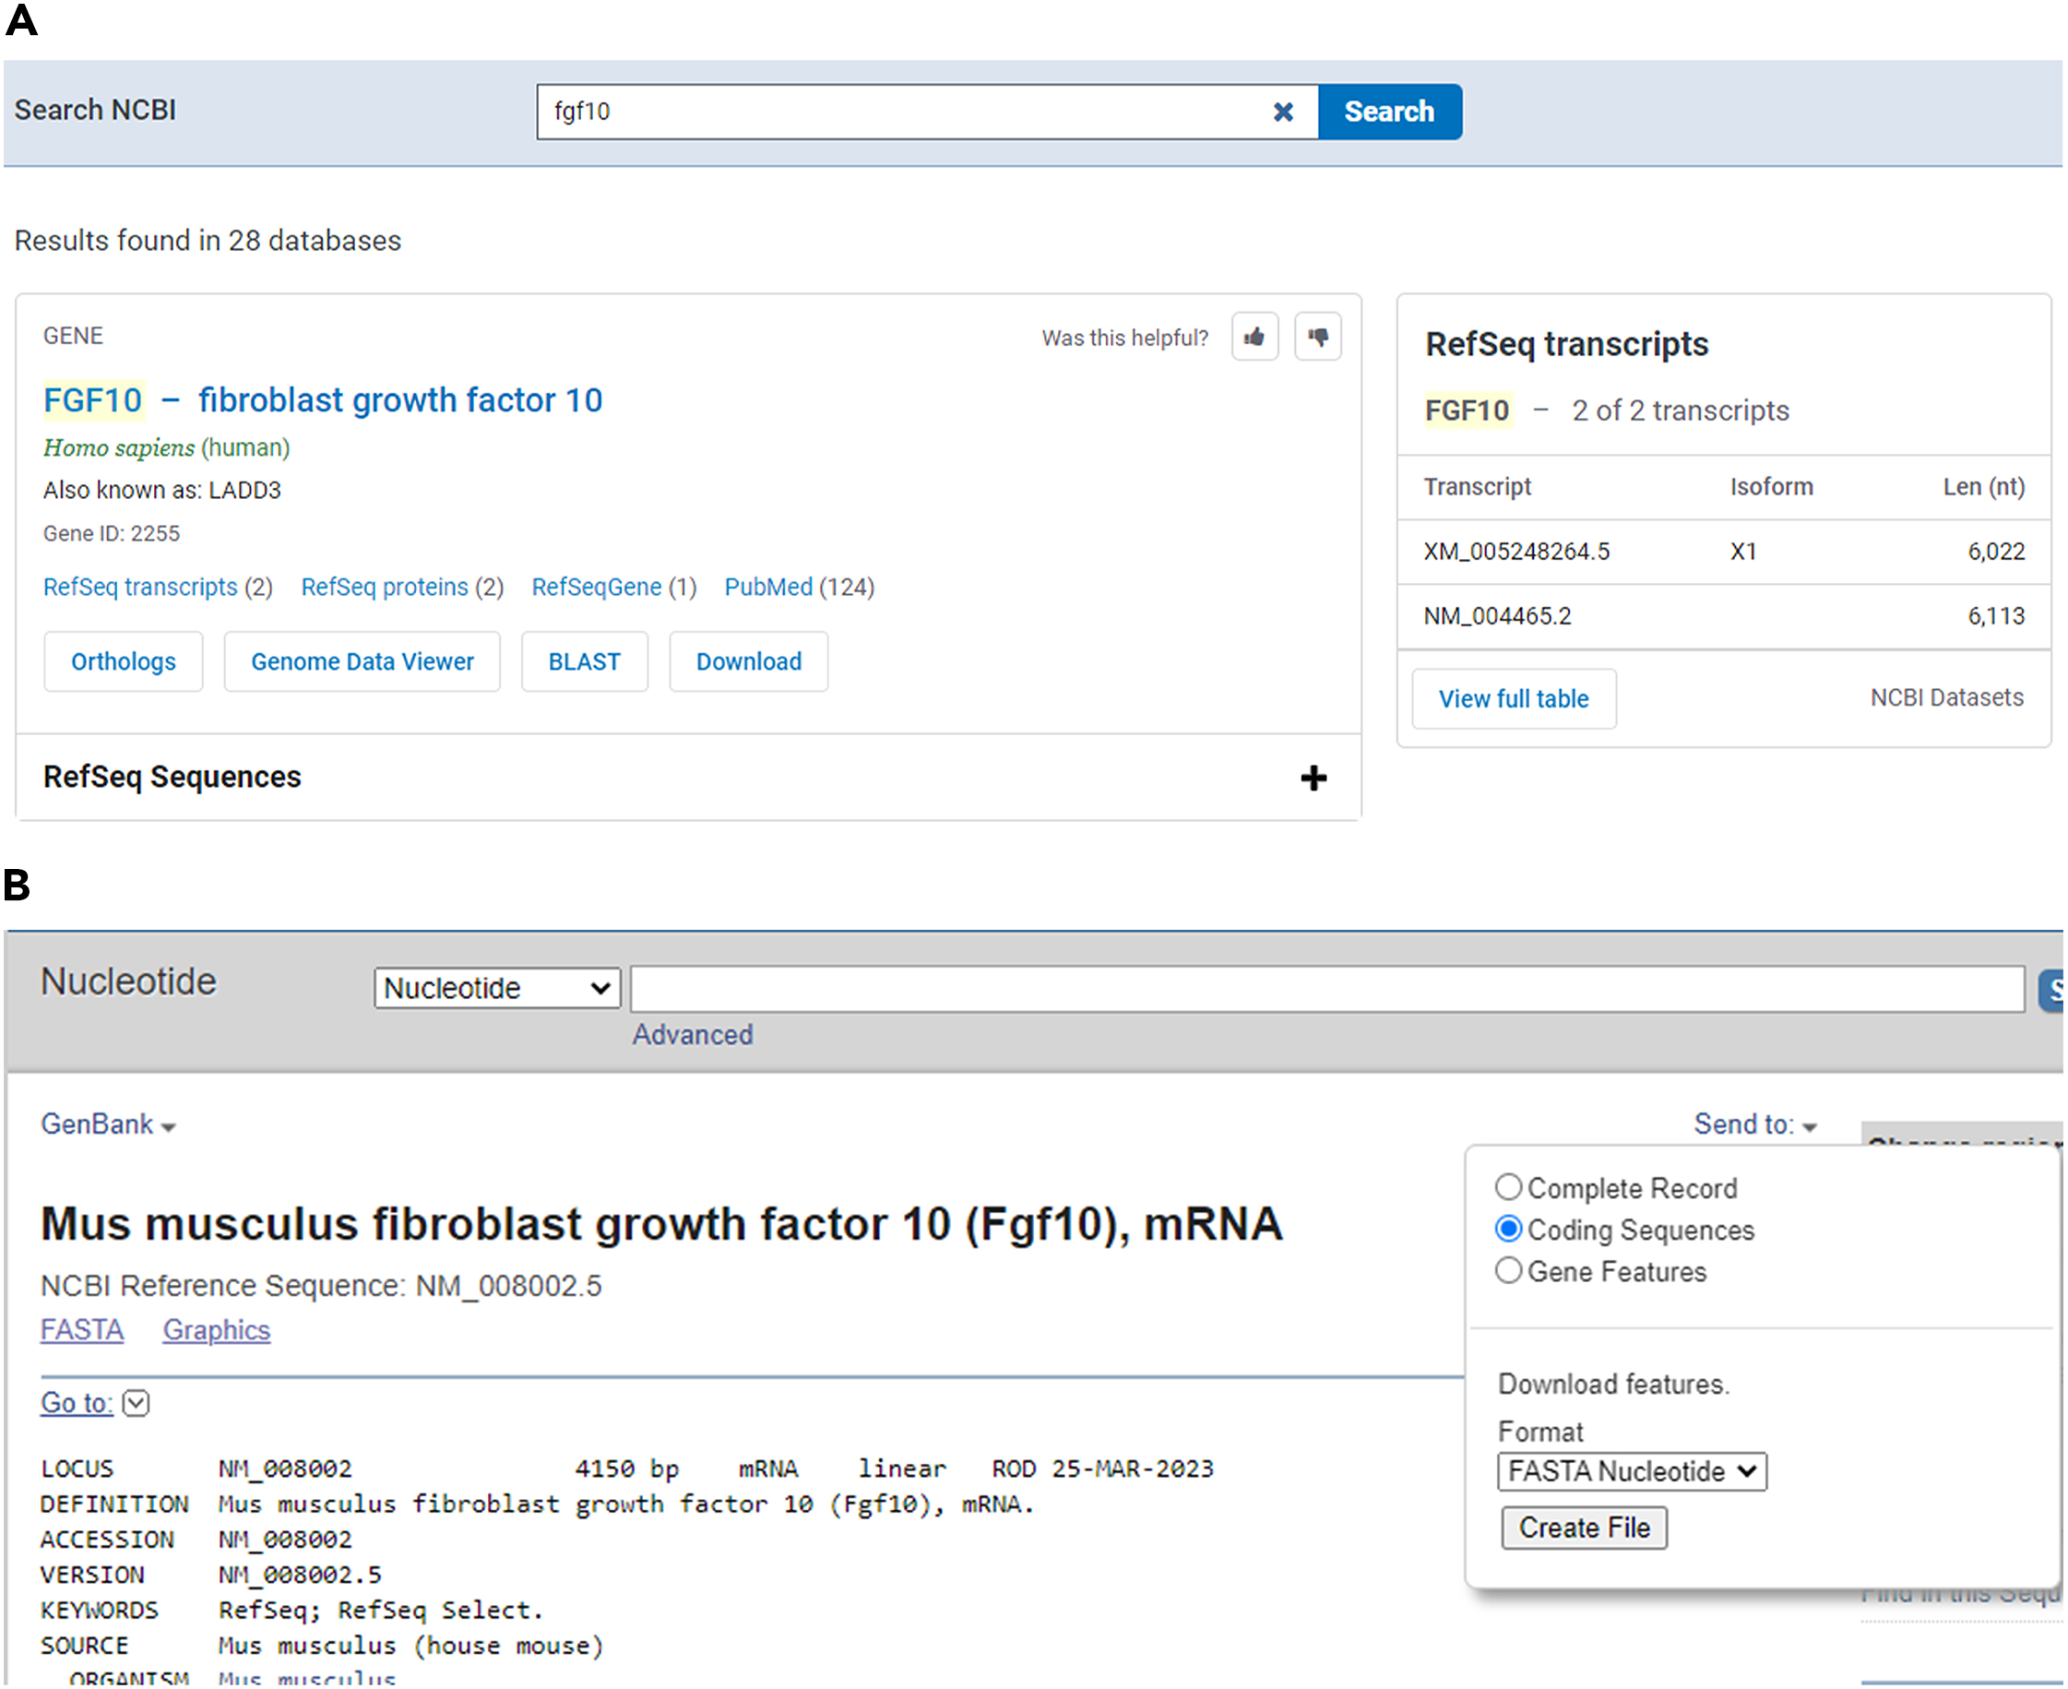Click the Download button in the gene card
This screenshot has height=1689, width=2068.
pos(749,661)
